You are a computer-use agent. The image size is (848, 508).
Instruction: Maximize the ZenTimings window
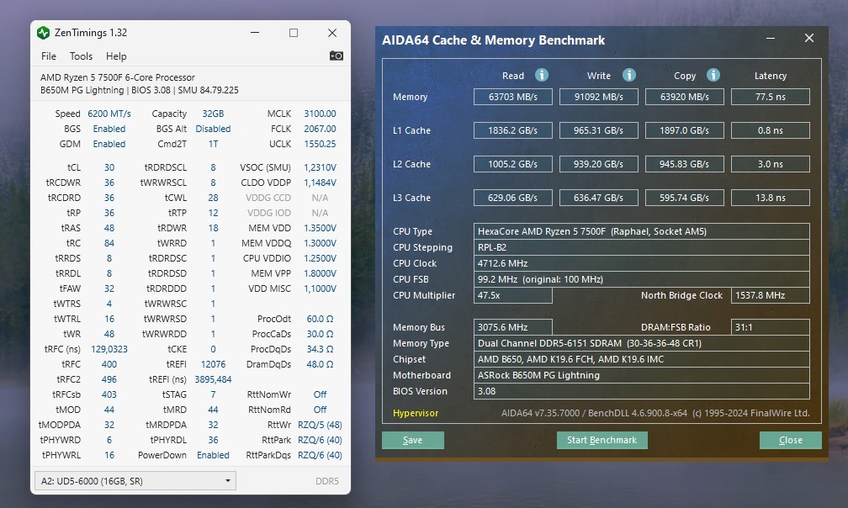tap(293, 33)
